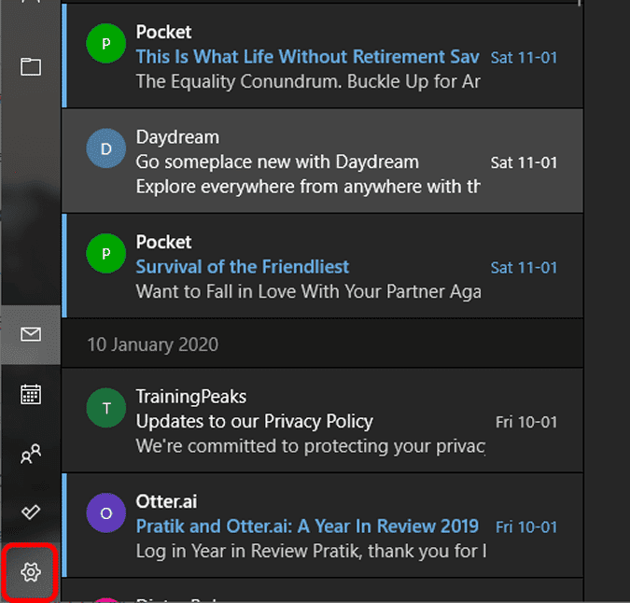Click "Want to Fall in Love" preview text
630x603 pixels.
click(308, 291)
